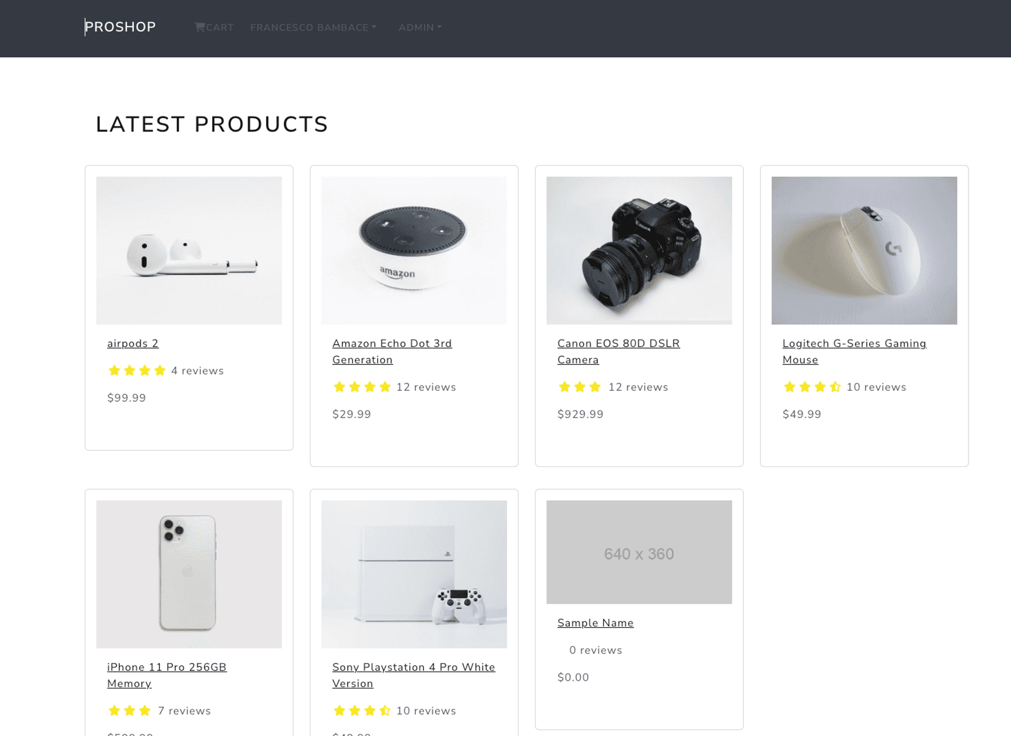This screenshot has height=736, width=1011.
Task: Expand the Admin dropdown menu
Action: pyautogui.click(x=420, y=28)
